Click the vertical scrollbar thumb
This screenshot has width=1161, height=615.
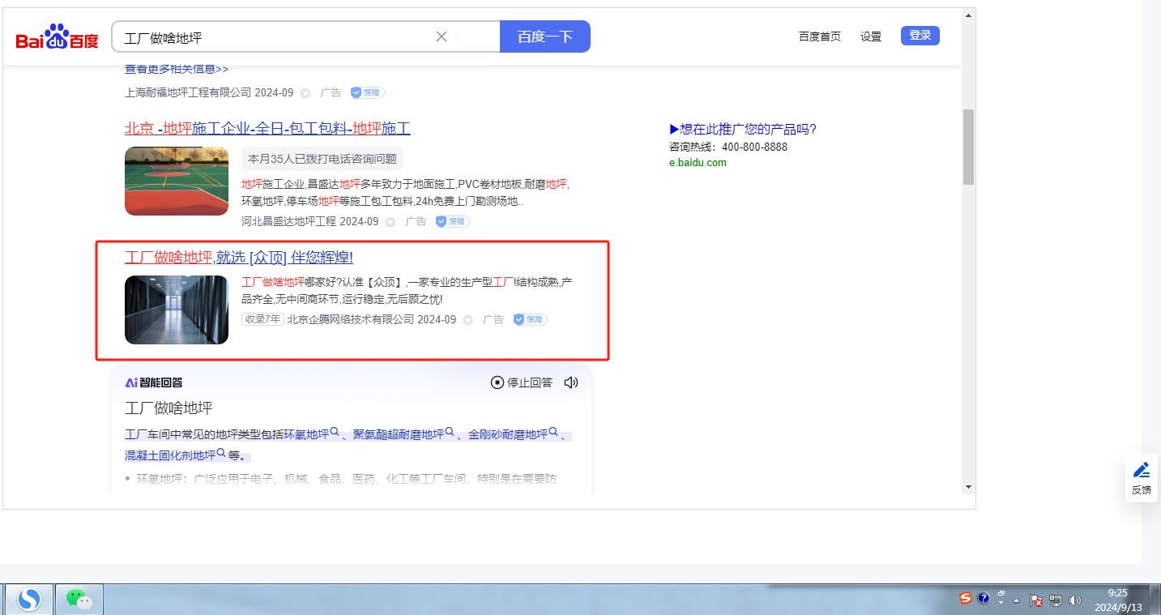point(968,147)
